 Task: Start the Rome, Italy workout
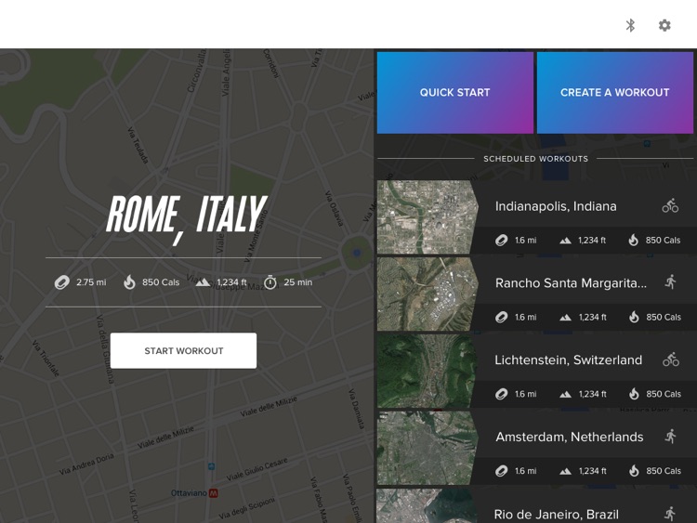click(183, 350)
